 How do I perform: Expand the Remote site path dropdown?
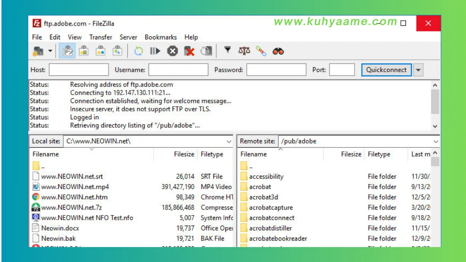(x=436, y=142)
